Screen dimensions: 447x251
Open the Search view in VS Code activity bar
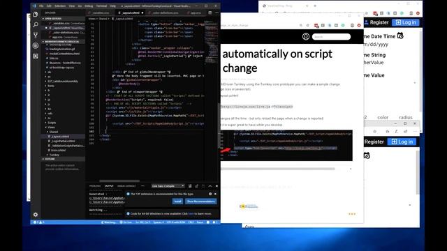[36, 25]
